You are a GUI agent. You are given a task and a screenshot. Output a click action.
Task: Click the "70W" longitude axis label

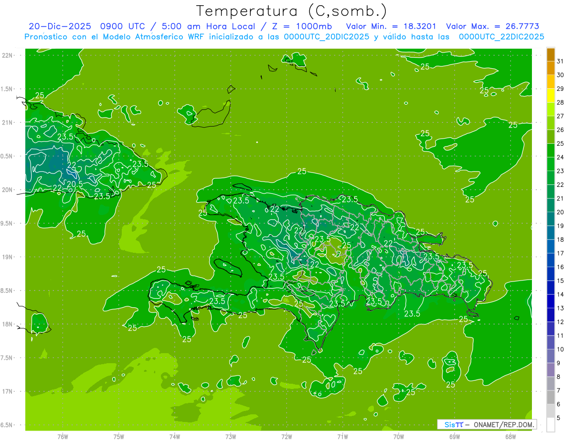coord(399,437)
